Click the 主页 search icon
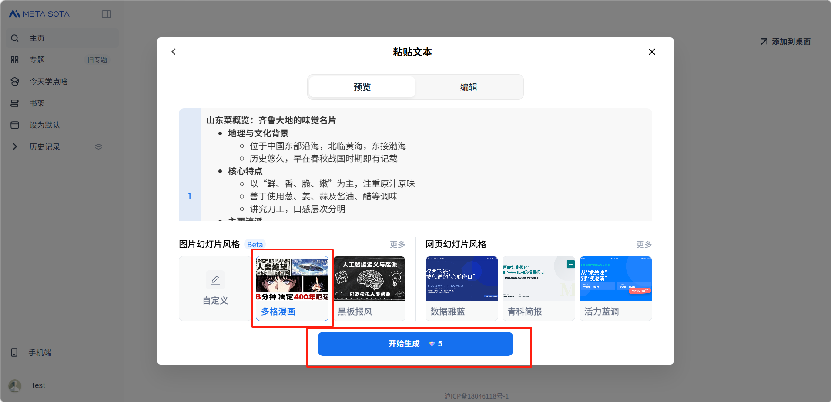831x402 pixels. (15, 38)
